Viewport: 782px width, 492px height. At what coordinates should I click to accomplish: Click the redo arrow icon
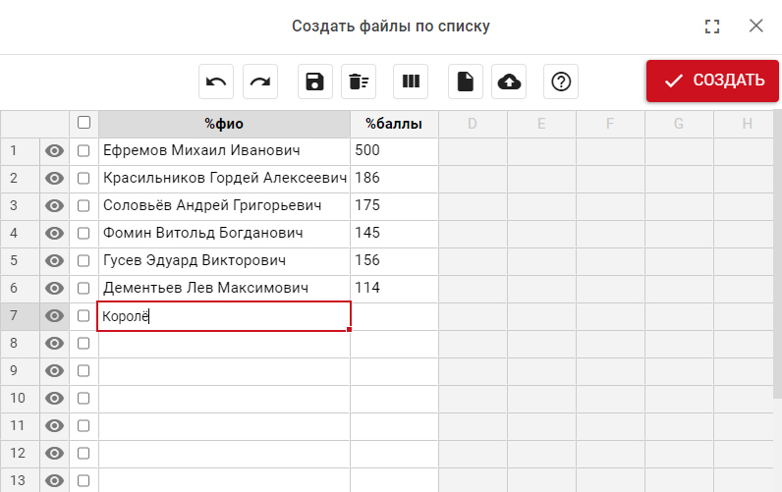260,82
